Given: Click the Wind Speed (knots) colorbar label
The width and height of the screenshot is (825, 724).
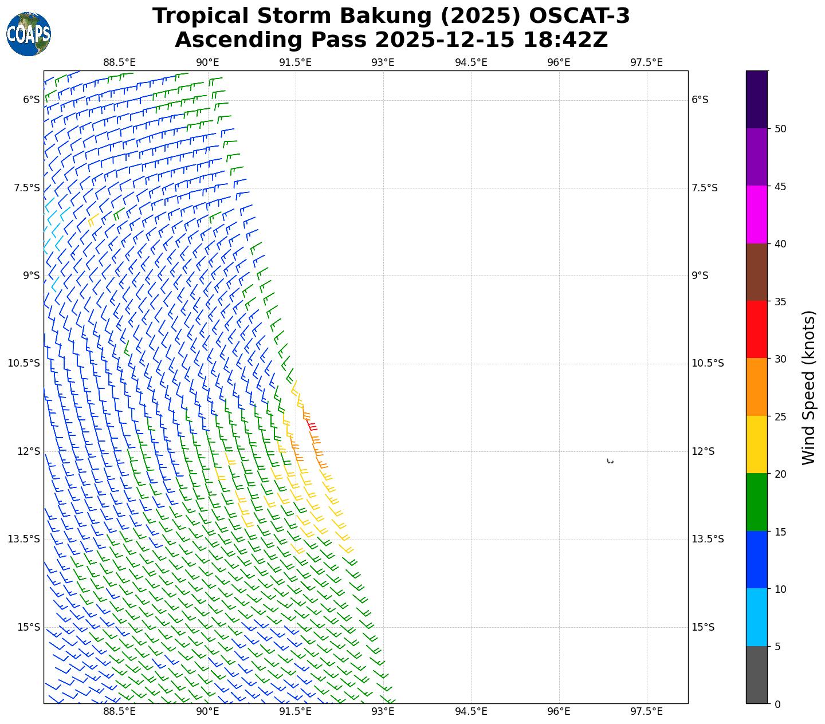Looking at the screenshot, I should [808, 387].
